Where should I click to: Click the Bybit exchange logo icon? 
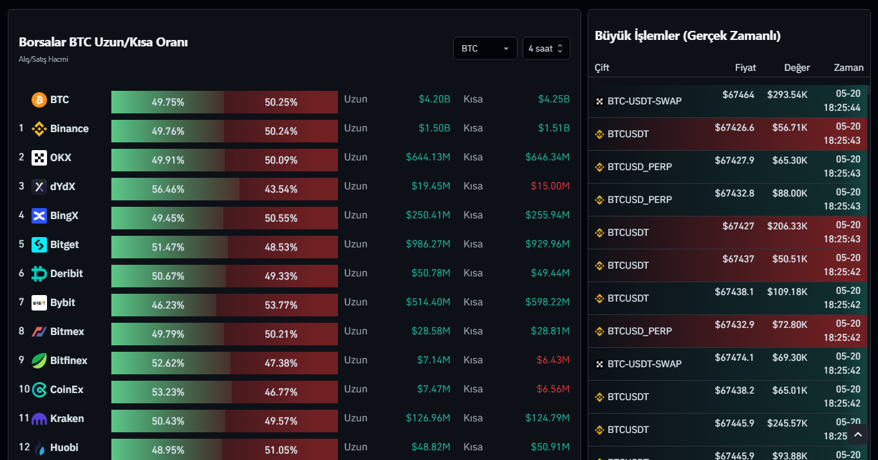[39, 303]
